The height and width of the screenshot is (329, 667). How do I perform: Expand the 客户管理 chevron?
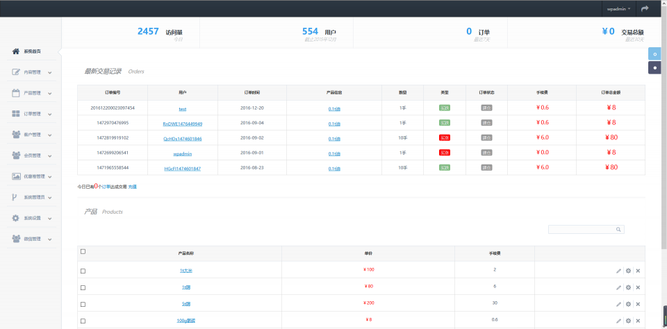click(x=50, y=135)
